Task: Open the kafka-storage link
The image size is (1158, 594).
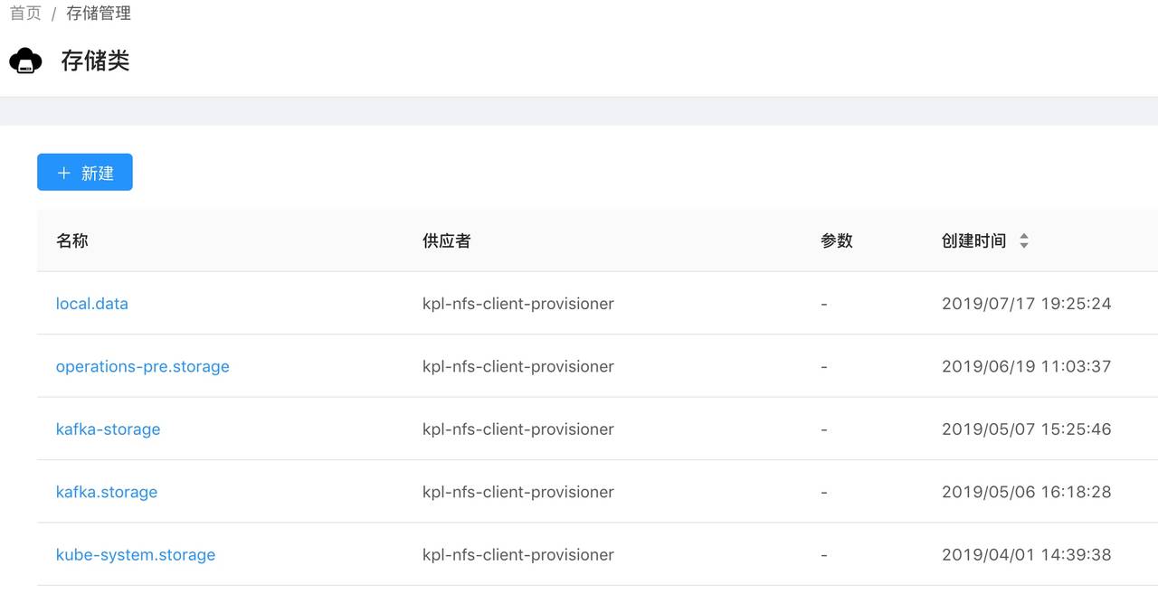Action: (109, 429)
